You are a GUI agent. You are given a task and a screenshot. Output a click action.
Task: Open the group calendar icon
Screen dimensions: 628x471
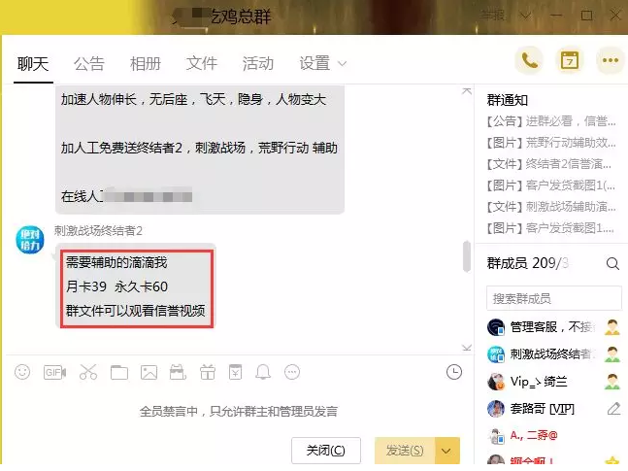570,60
